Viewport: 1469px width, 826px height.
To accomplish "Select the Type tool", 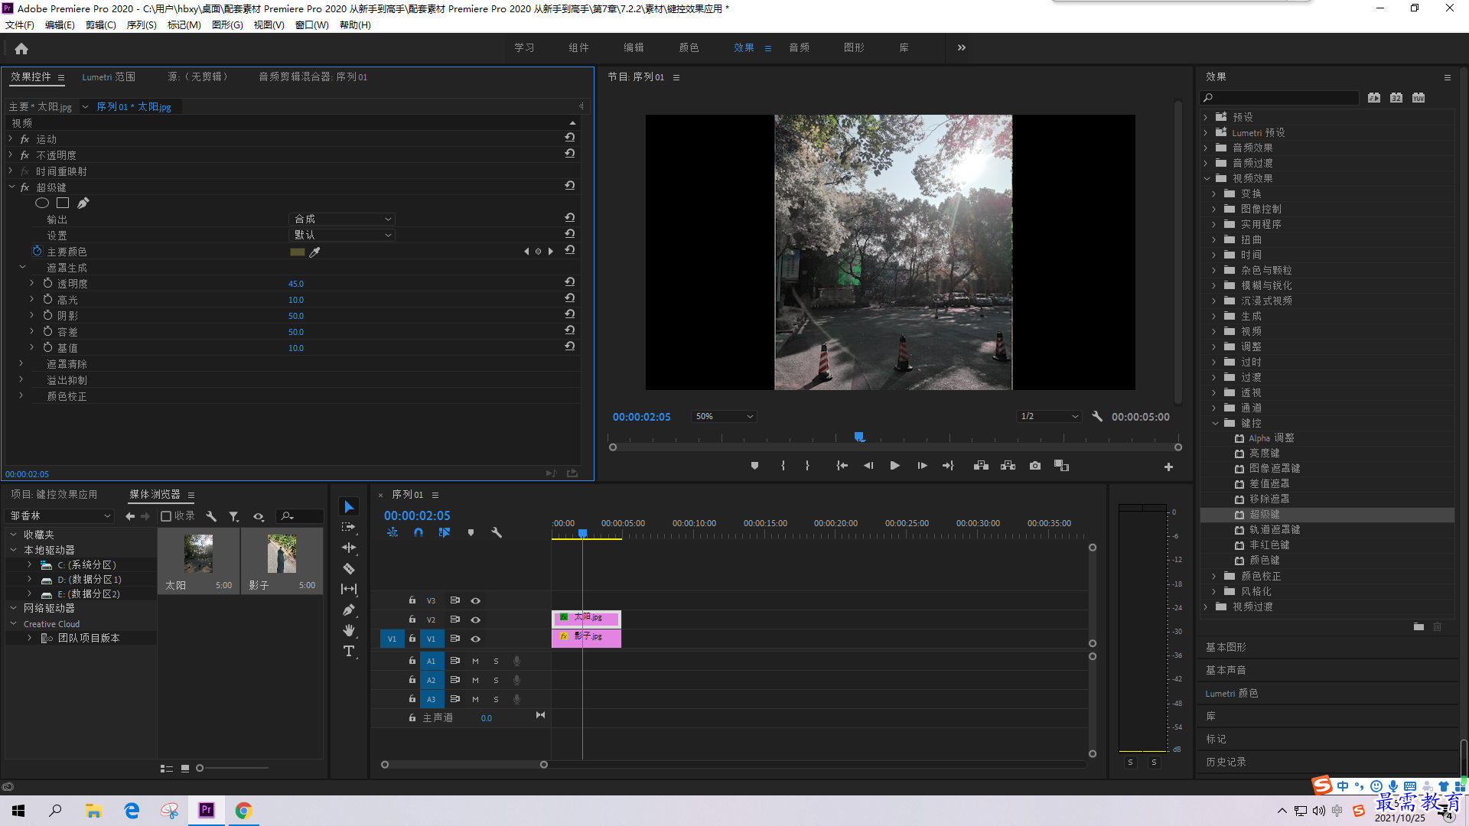I will click(x=349, y=651).
